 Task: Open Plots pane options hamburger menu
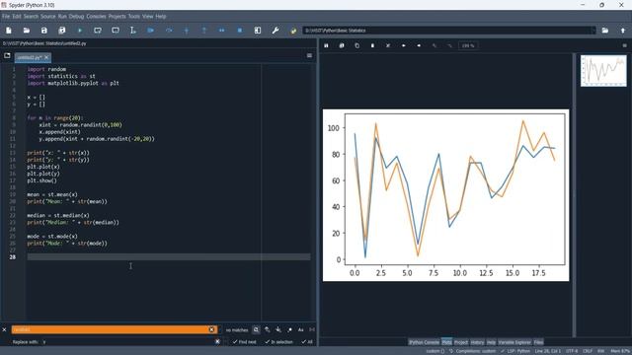tap(625, 45)
